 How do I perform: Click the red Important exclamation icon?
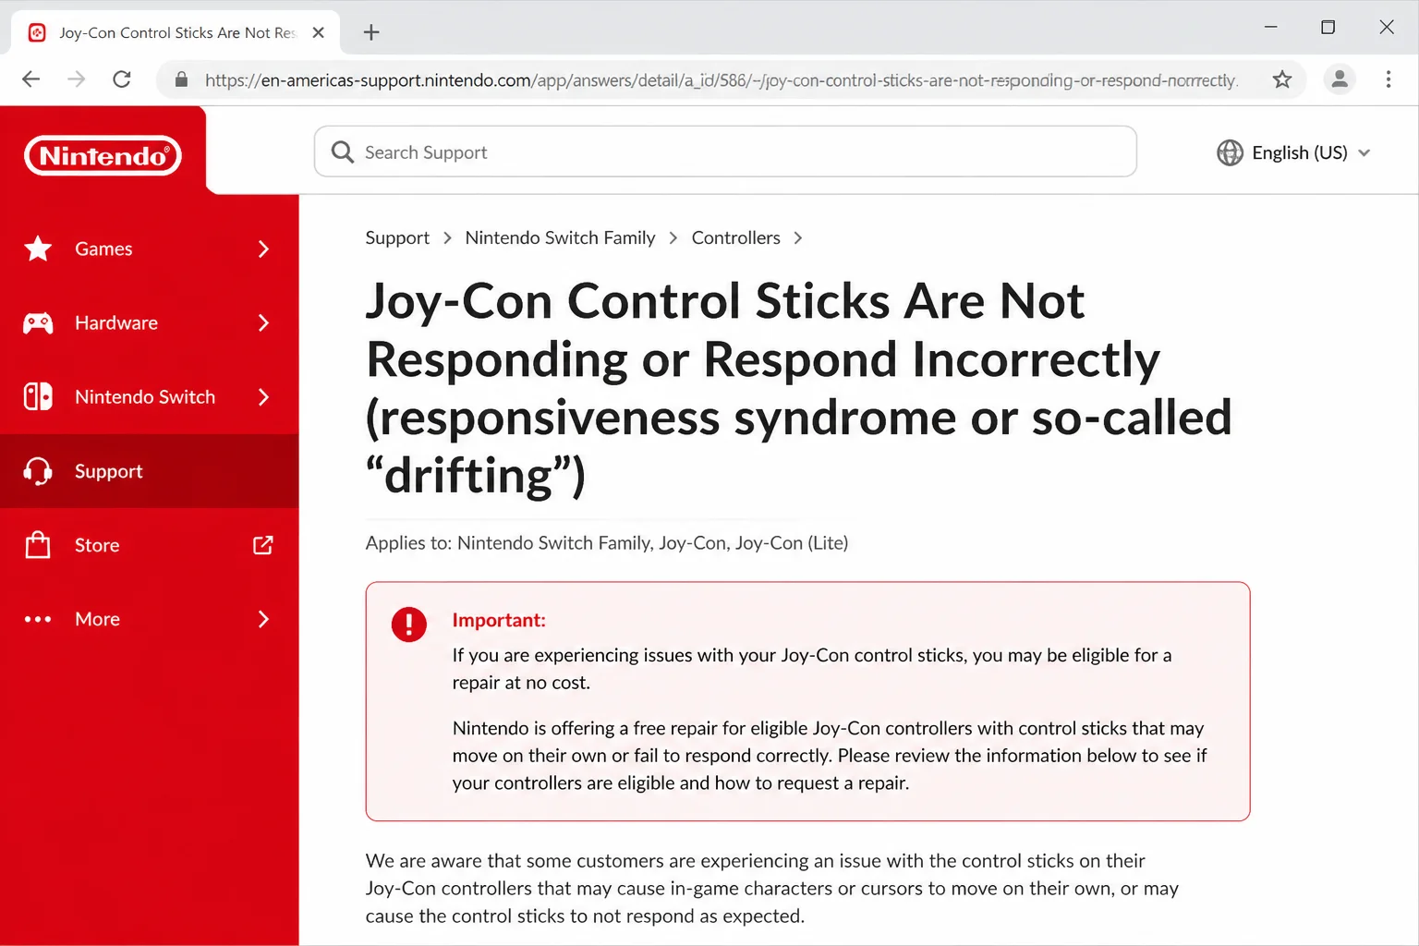[408, 625]
